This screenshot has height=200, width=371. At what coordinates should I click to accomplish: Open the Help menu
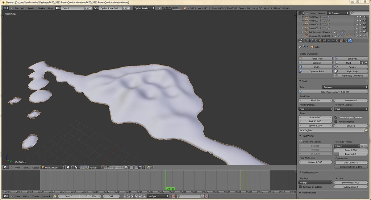(x=50, y=8)
